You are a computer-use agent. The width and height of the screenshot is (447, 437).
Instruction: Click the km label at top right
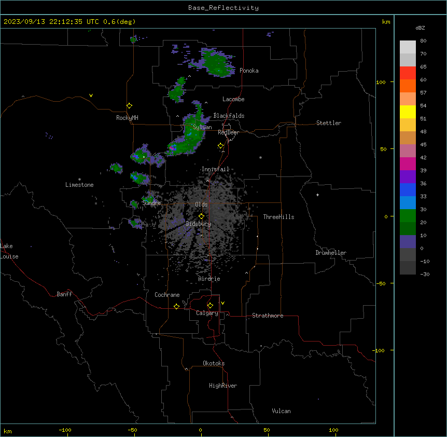[x=386, y=22]
